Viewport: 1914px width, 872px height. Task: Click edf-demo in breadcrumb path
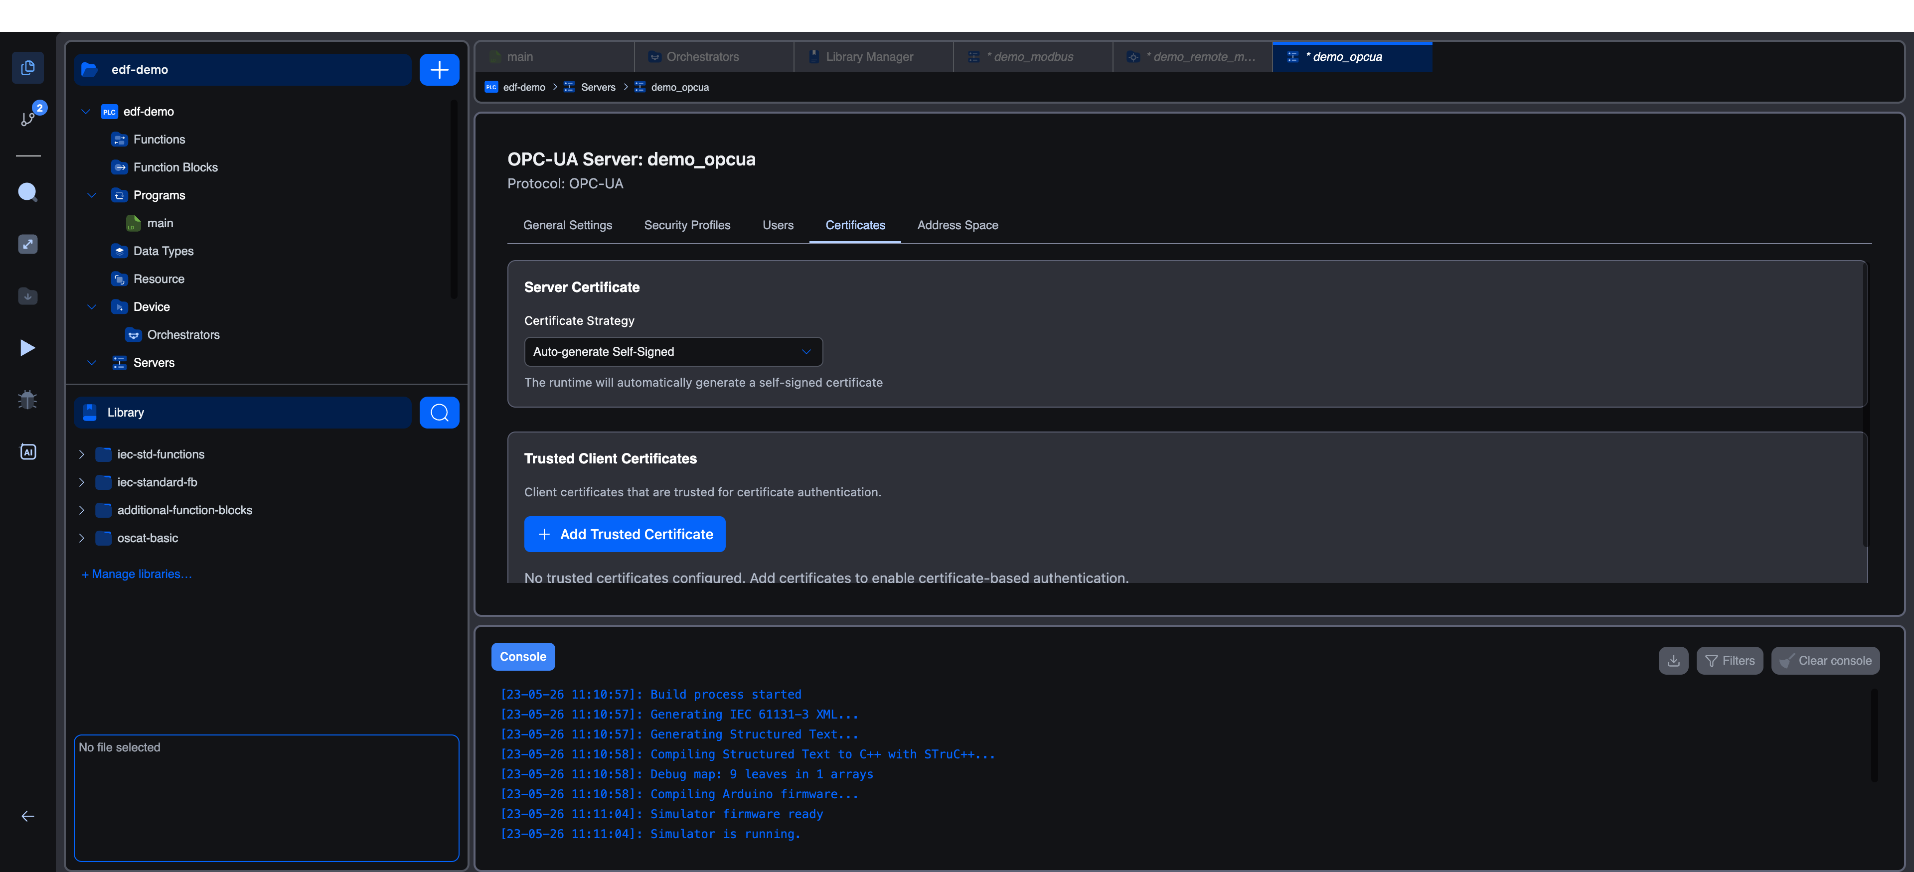(x=524, y=87)
